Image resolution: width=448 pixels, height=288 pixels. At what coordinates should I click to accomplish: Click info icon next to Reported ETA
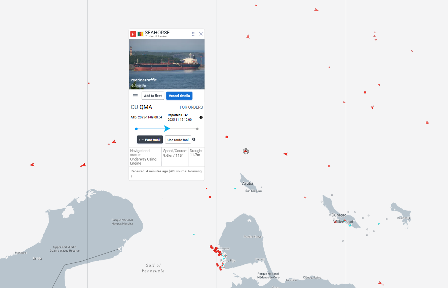(x=201, y=117)
